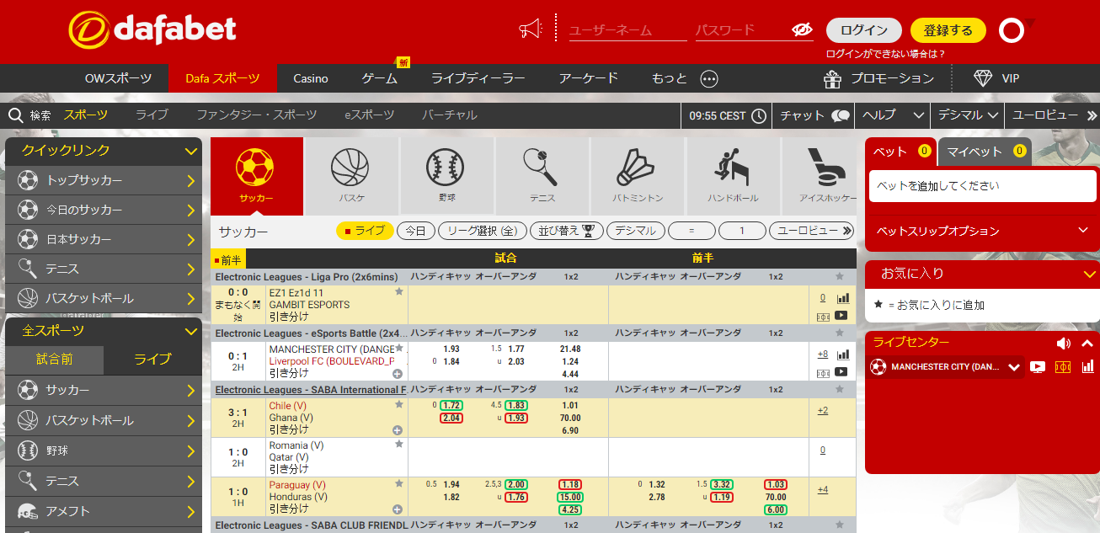Viewport: 1100px width, 533px height.
Task: Open the デシマル odds format dropdown
Action: point(969,115)
